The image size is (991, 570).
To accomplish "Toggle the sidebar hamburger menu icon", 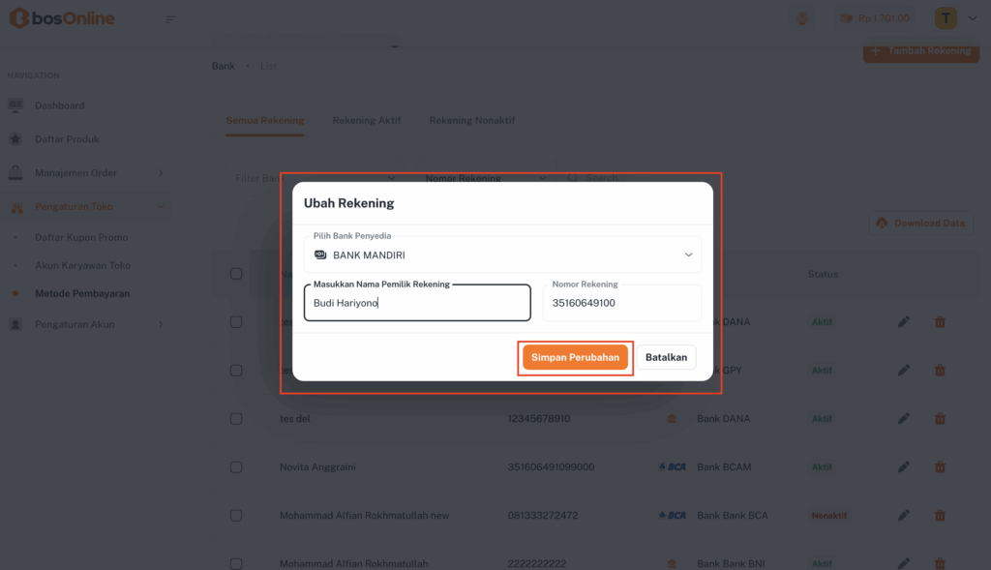I will tap(171, 18).
